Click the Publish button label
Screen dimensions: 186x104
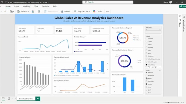(x=67, y=11)
